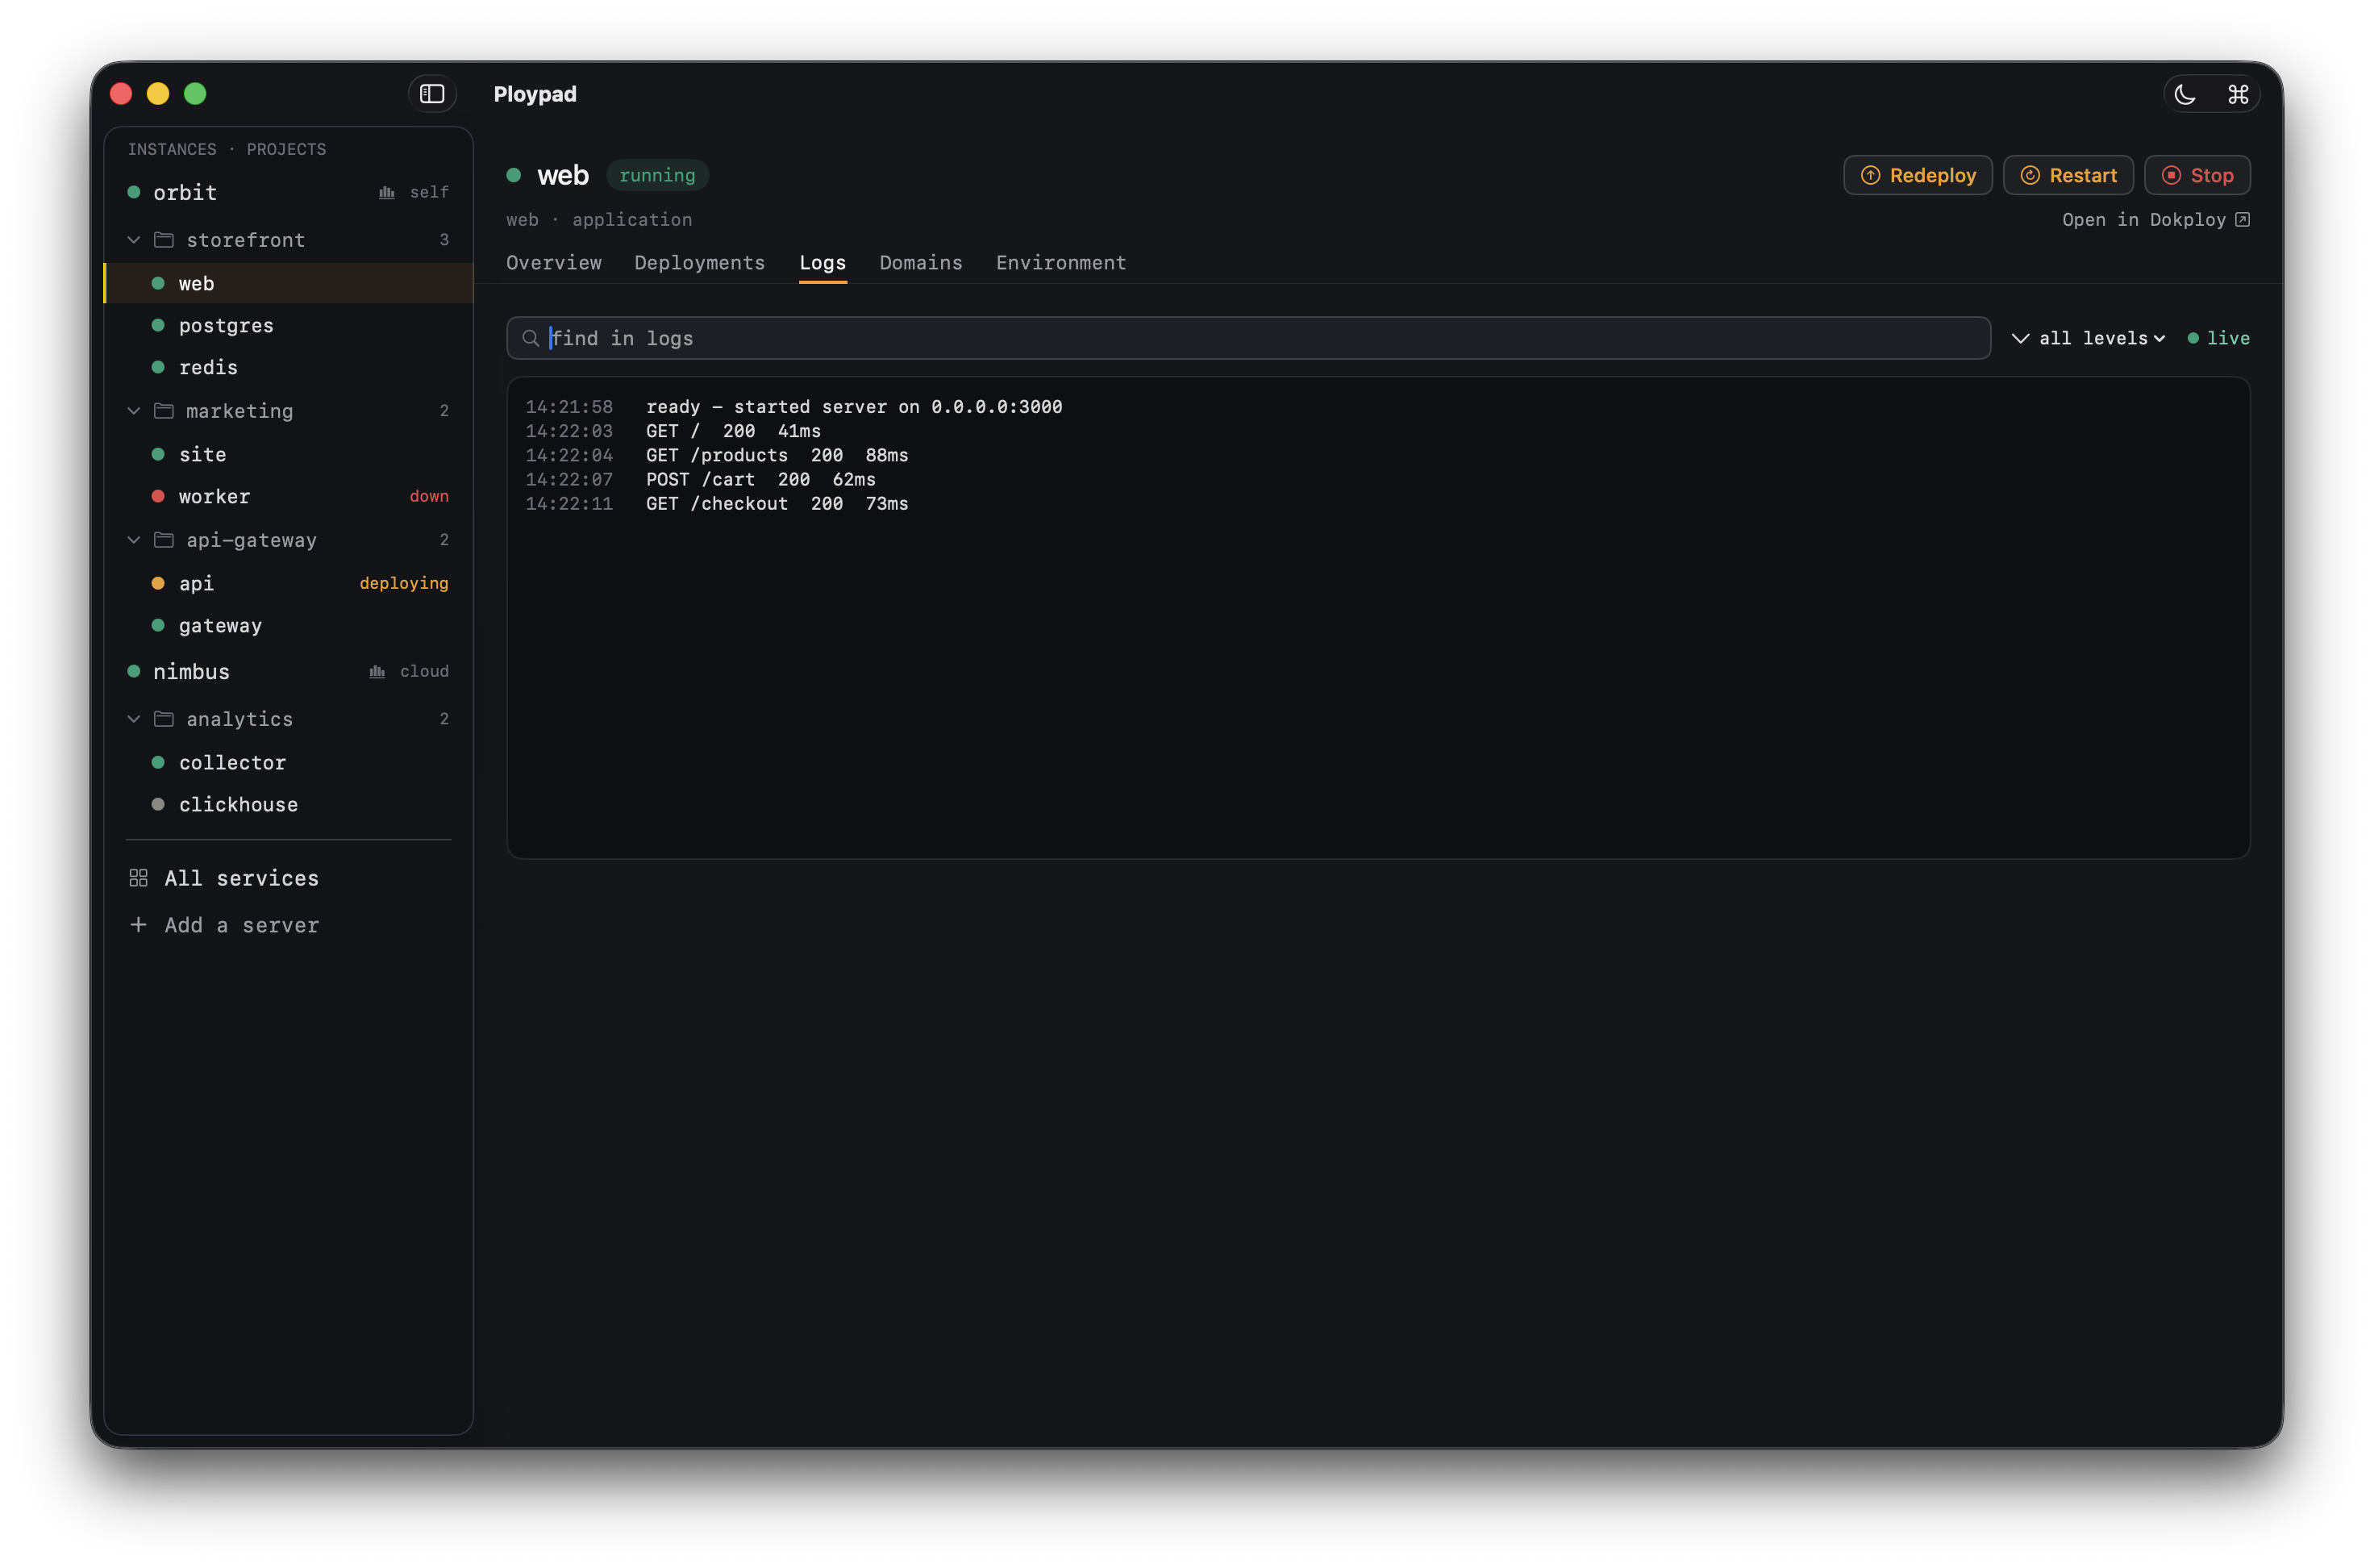Screen dimensions: 2374x1568
Task: Click the storefront service count 3
Action: pyautogui.click(x=444, y=240)
